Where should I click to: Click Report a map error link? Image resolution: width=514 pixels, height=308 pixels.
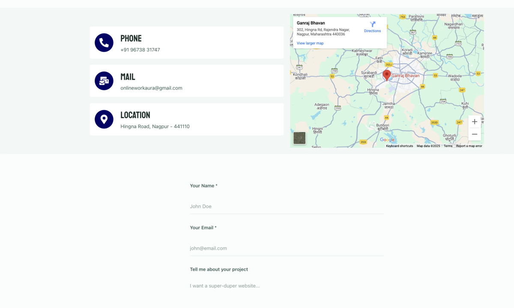(x=469, y=146)
